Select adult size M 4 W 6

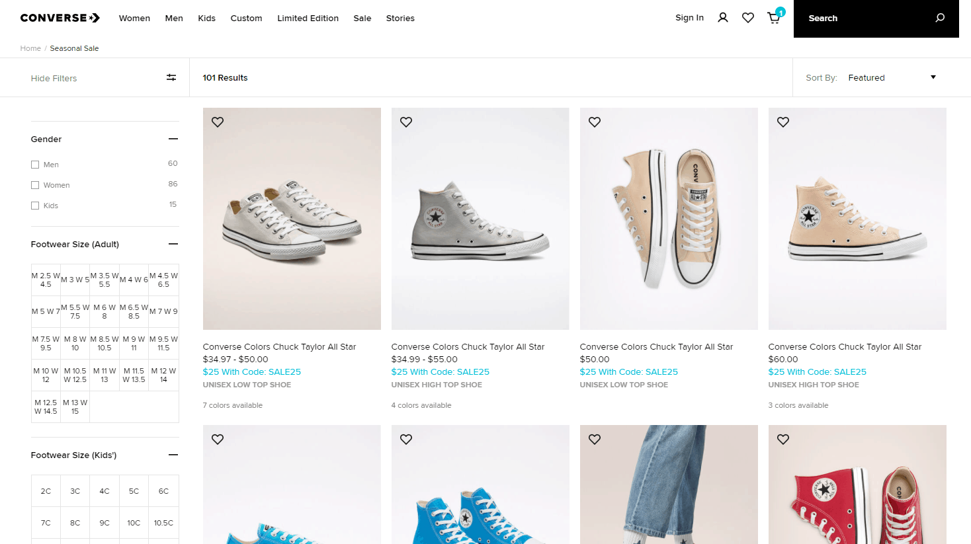click(x=134, y=280)
